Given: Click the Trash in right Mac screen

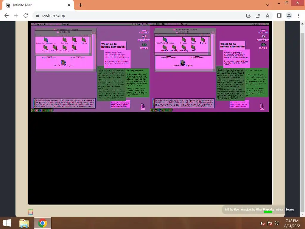Looking at the screenshot, I should click(x=262, y=106).
